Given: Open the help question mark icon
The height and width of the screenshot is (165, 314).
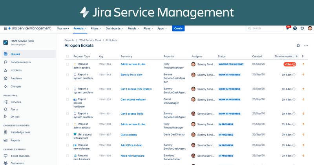Looking at the screenshot, I should (x=295, y=28).
